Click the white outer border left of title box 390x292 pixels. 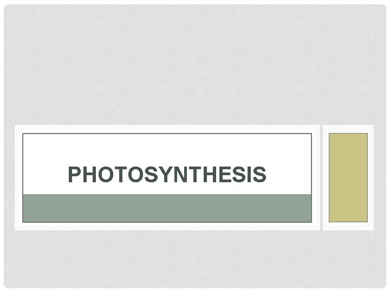pyautogui.click(x=18, y=177)
